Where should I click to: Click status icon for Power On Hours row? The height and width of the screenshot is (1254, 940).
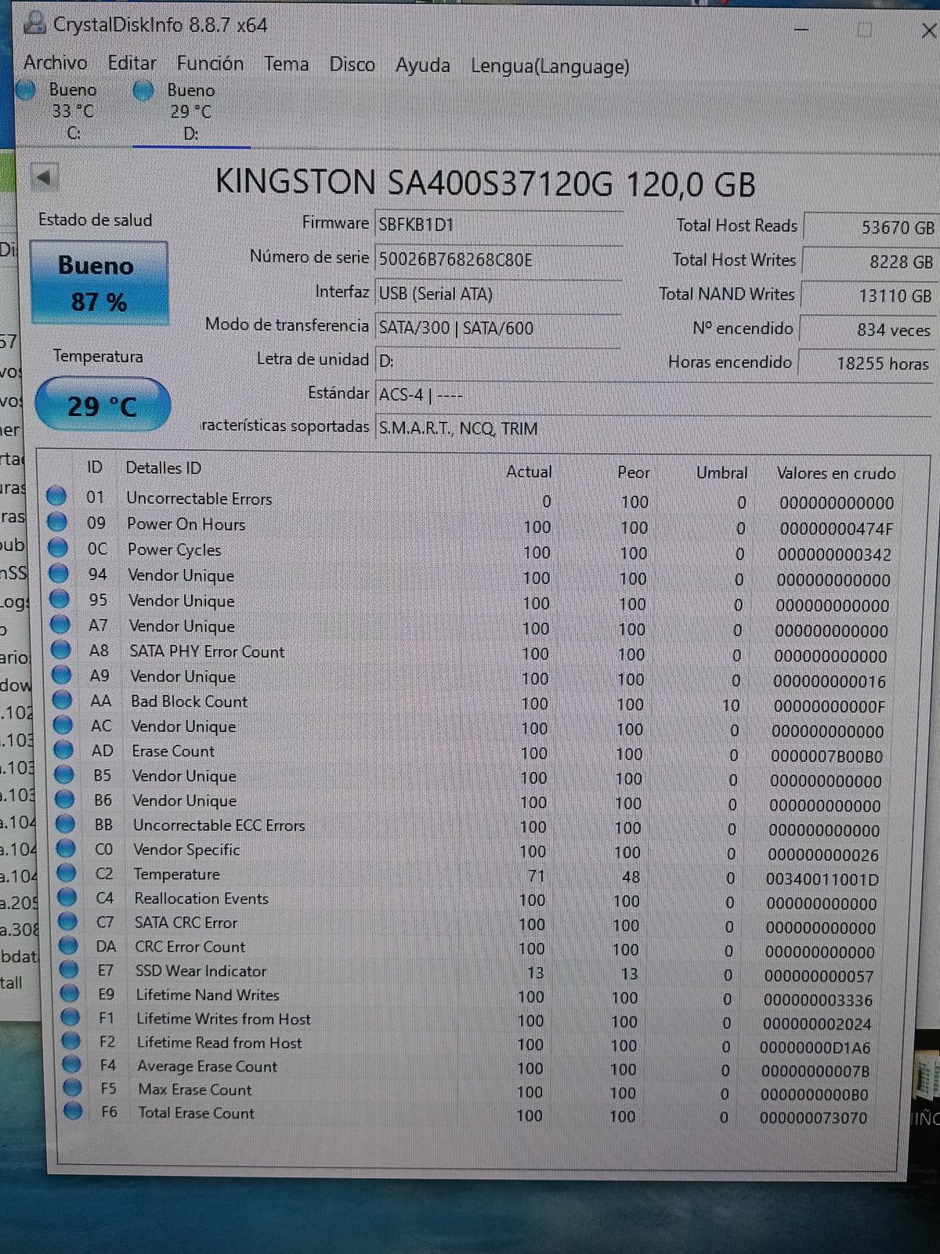pyautogui.click(x=56, y=522)
